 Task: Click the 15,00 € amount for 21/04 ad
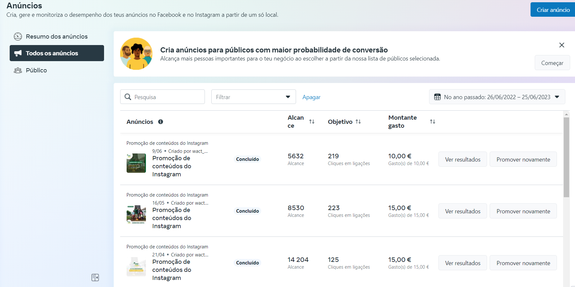pyautogui.click(x=400, y=260)
